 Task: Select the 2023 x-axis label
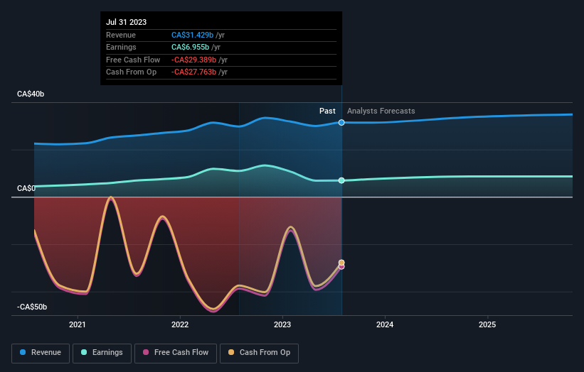(x=282, y=324)
